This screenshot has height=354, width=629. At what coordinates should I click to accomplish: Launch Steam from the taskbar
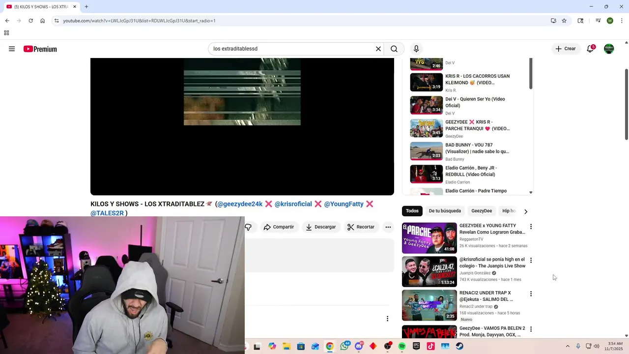tap(459, 346)
